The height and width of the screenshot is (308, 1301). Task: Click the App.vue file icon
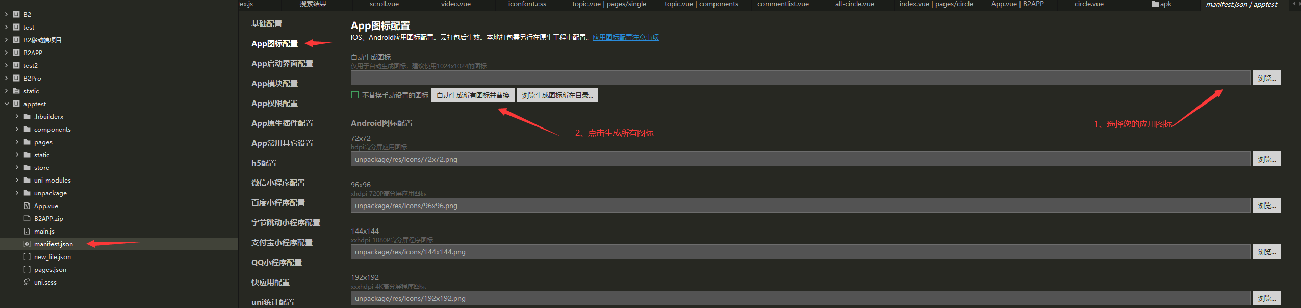point(27,206)
